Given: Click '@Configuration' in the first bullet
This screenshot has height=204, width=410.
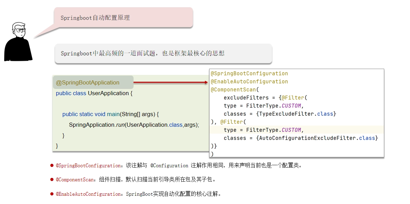Looking at the screenshot, I should click(x=169, y=166).
